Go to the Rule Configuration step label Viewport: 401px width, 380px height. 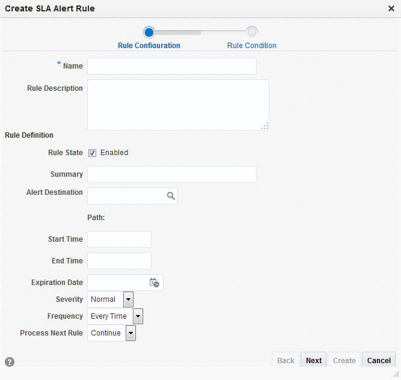(149, 46)
